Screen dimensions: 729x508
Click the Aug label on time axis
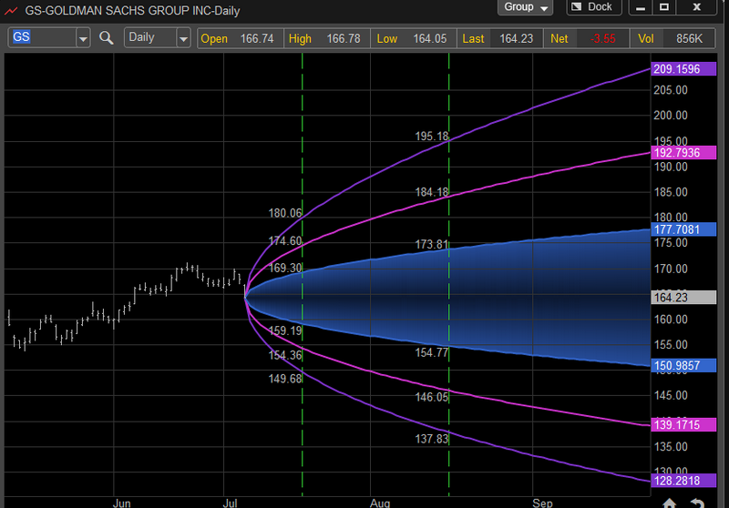(x=380, y=503)
